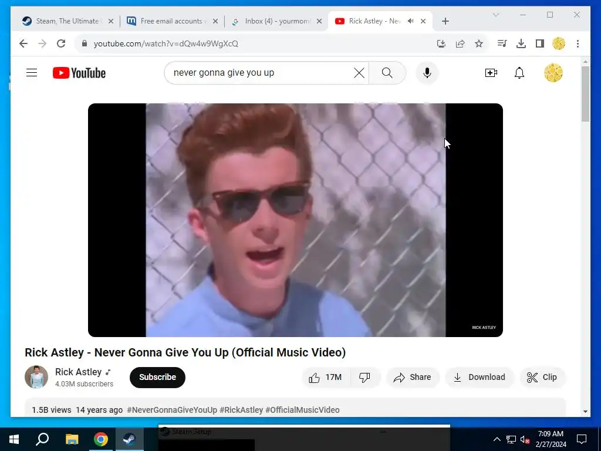The image size is (601, 451).
Task: Mute the Rick Astley tab speaker
Action: tap(410, 21)
